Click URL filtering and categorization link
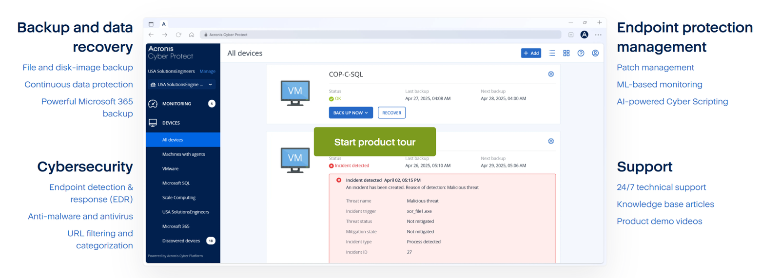 100,240
